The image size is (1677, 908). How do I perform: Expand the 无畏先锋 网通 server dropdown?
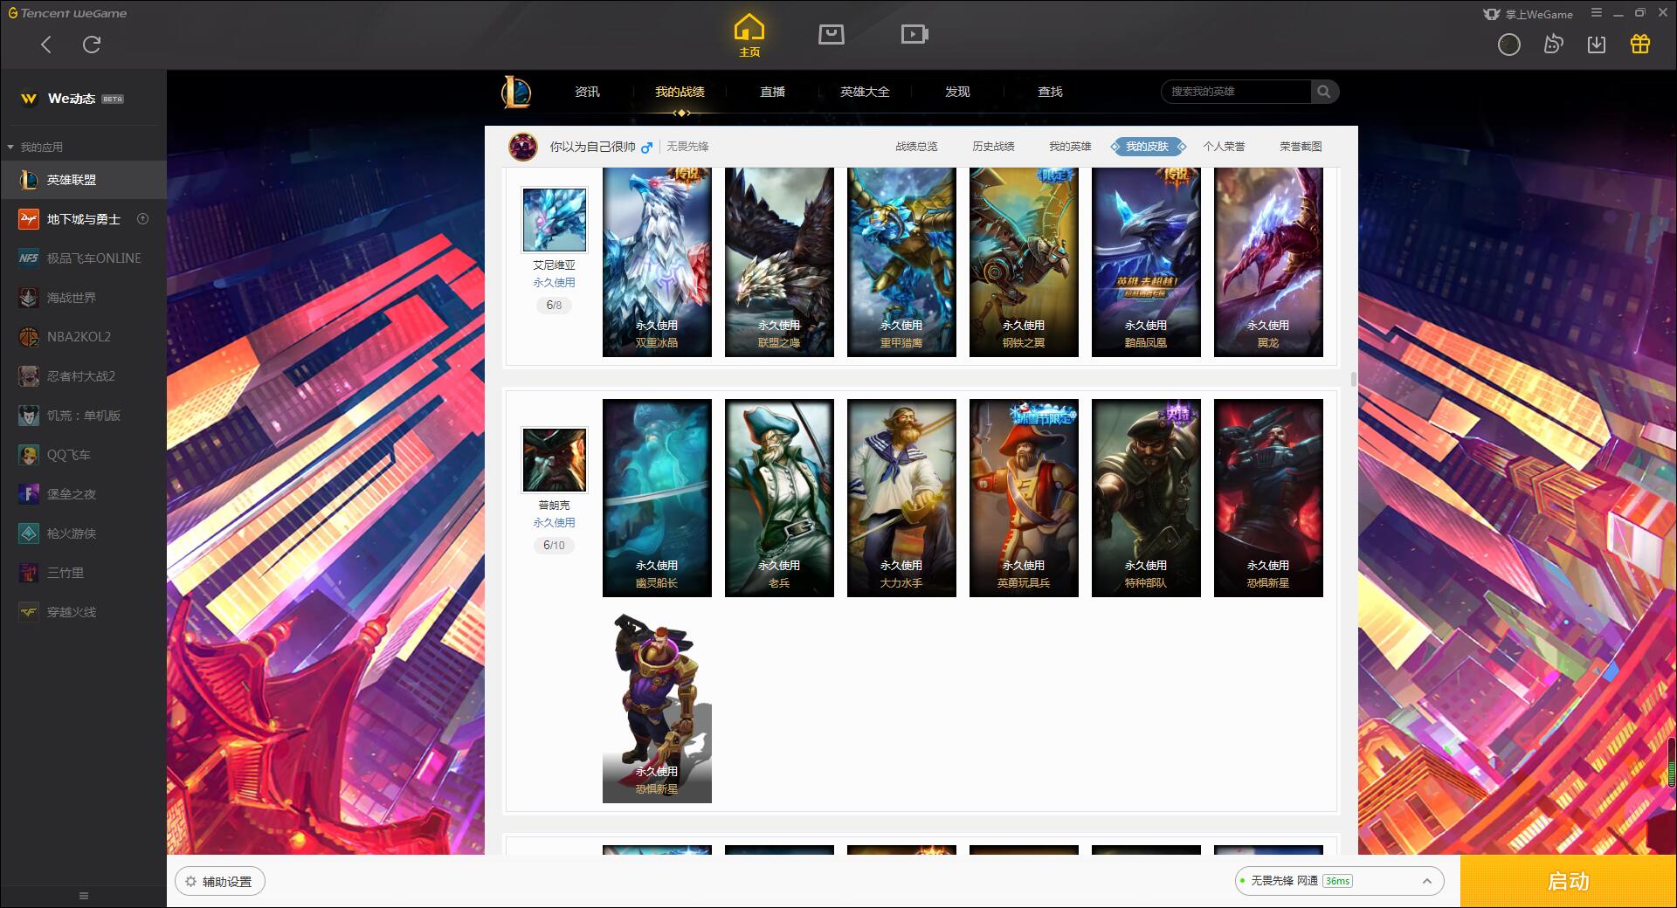tap(1339, 881)
